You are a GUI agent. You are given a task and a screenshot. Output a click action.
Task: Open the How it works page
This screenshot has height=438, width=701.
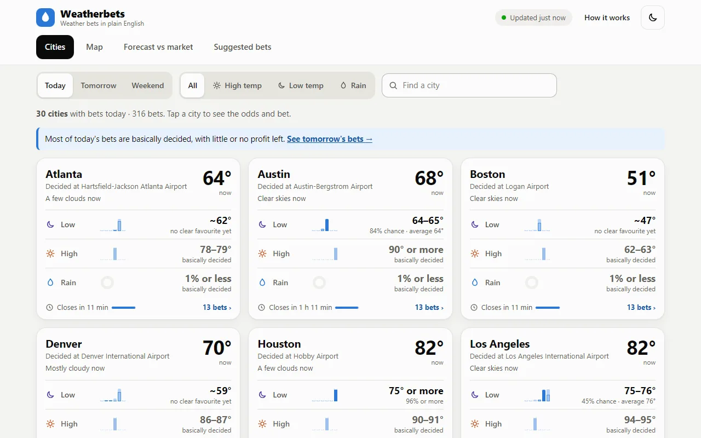pos(607,18)
